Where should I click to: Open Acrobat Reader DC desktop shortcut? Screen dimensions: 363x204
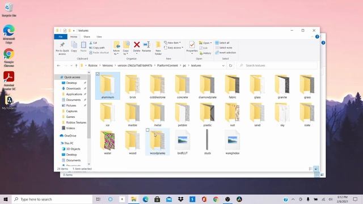(x=9, y=80)
